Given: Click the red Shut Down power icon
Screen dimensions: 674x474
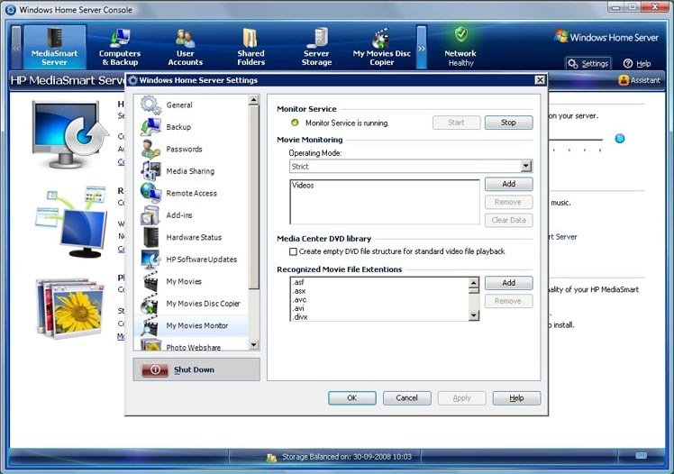Looking at the screenshot, I should tap(155, 369).
